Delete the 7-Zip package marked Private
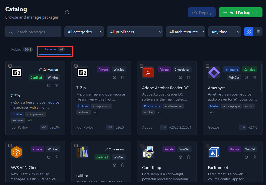The width and height of the screenshot is (266, 185). coord(123,77)
